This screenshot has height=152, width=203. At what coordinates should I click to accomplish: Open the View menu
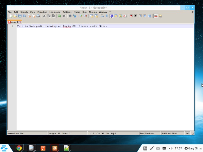coord(32,12)
